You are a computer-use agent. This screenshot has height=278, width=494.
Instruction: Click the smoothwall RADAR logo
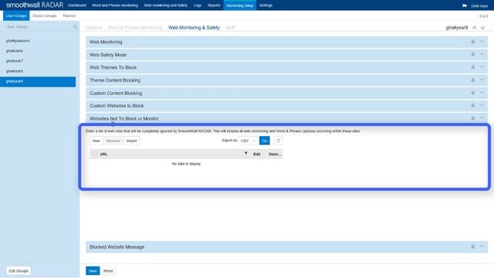35,5
